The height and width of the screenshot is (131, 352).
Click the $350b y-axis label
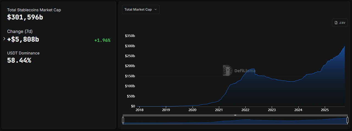coord(130,36)
